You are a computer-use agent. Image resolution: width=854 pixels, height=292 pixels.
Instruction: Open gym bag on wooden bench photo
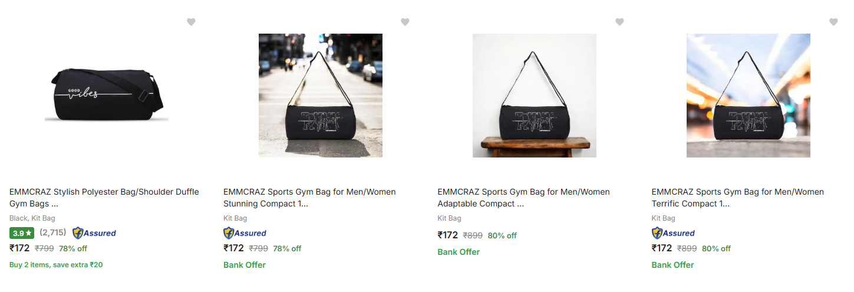click(535, 96)
